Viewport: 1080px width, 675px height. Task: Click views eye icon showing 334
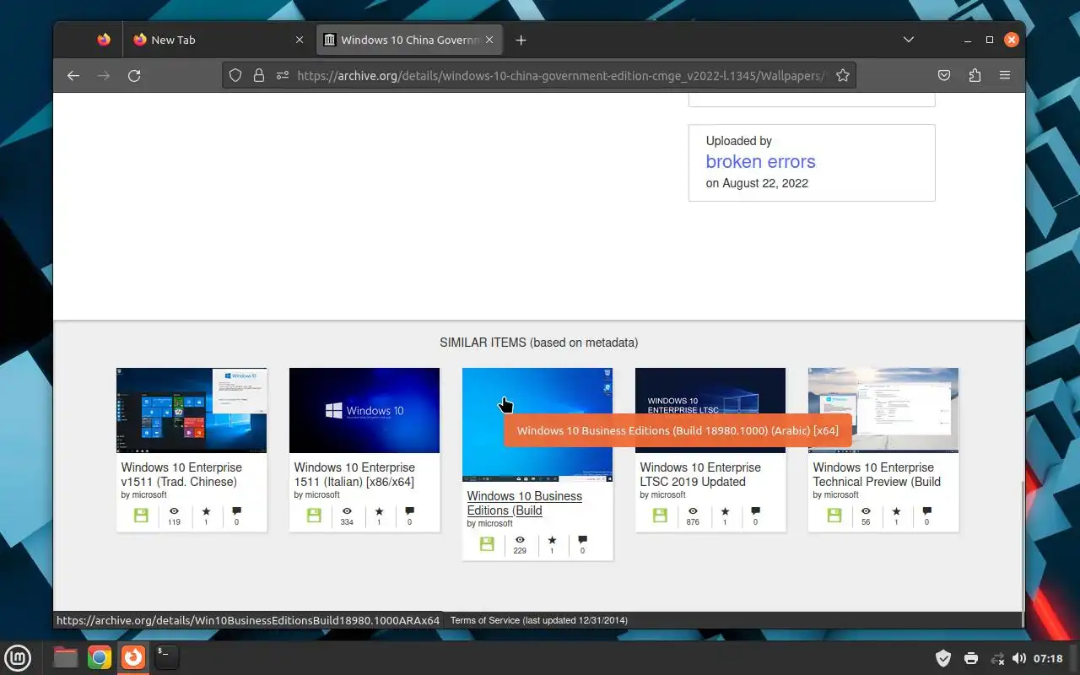[x=347, y=511]
